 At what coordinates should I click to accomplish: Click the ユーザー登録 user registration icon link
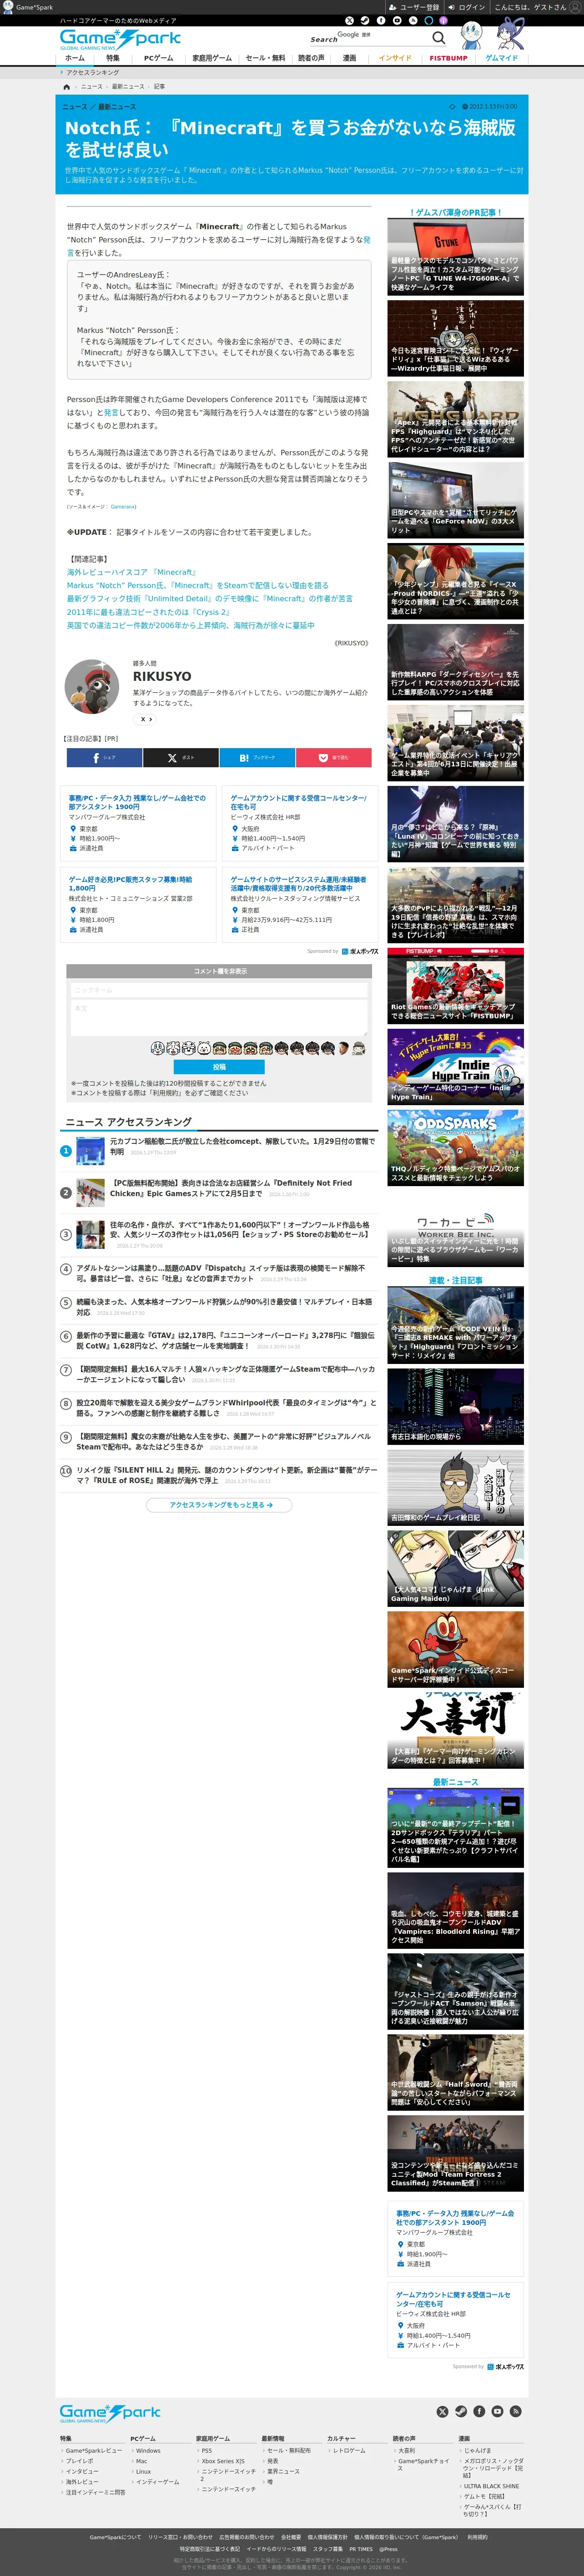413,7
